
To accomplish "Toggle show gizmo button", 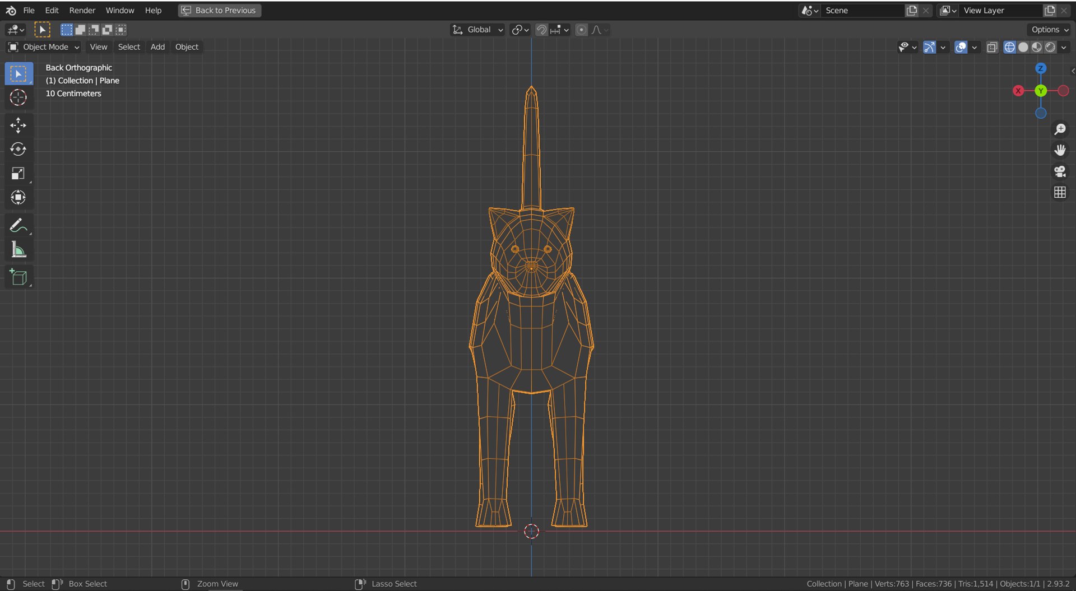I will click(x=929, y=47).
